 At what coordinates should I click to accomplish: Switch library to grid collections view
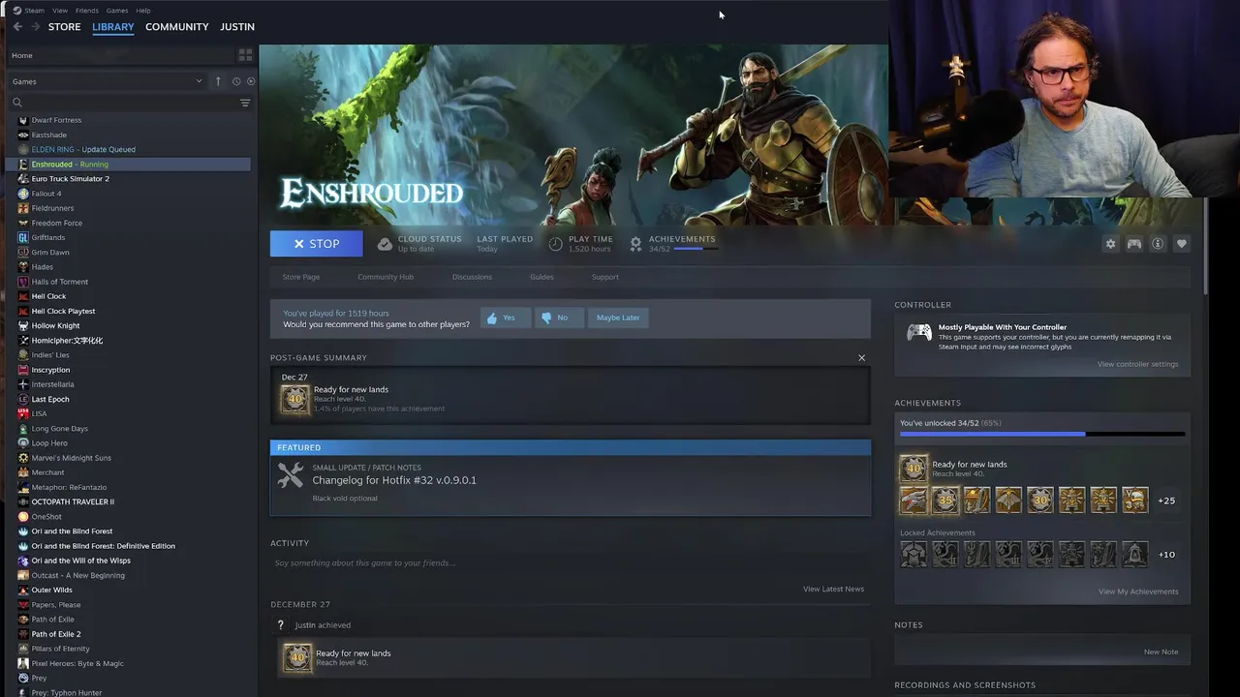[245, 55]
